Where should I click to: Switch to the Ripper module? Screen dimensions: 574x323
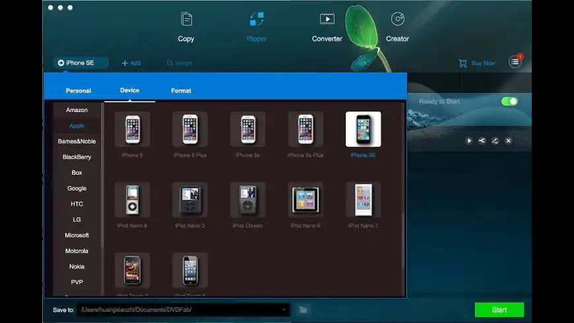point(256,27)
